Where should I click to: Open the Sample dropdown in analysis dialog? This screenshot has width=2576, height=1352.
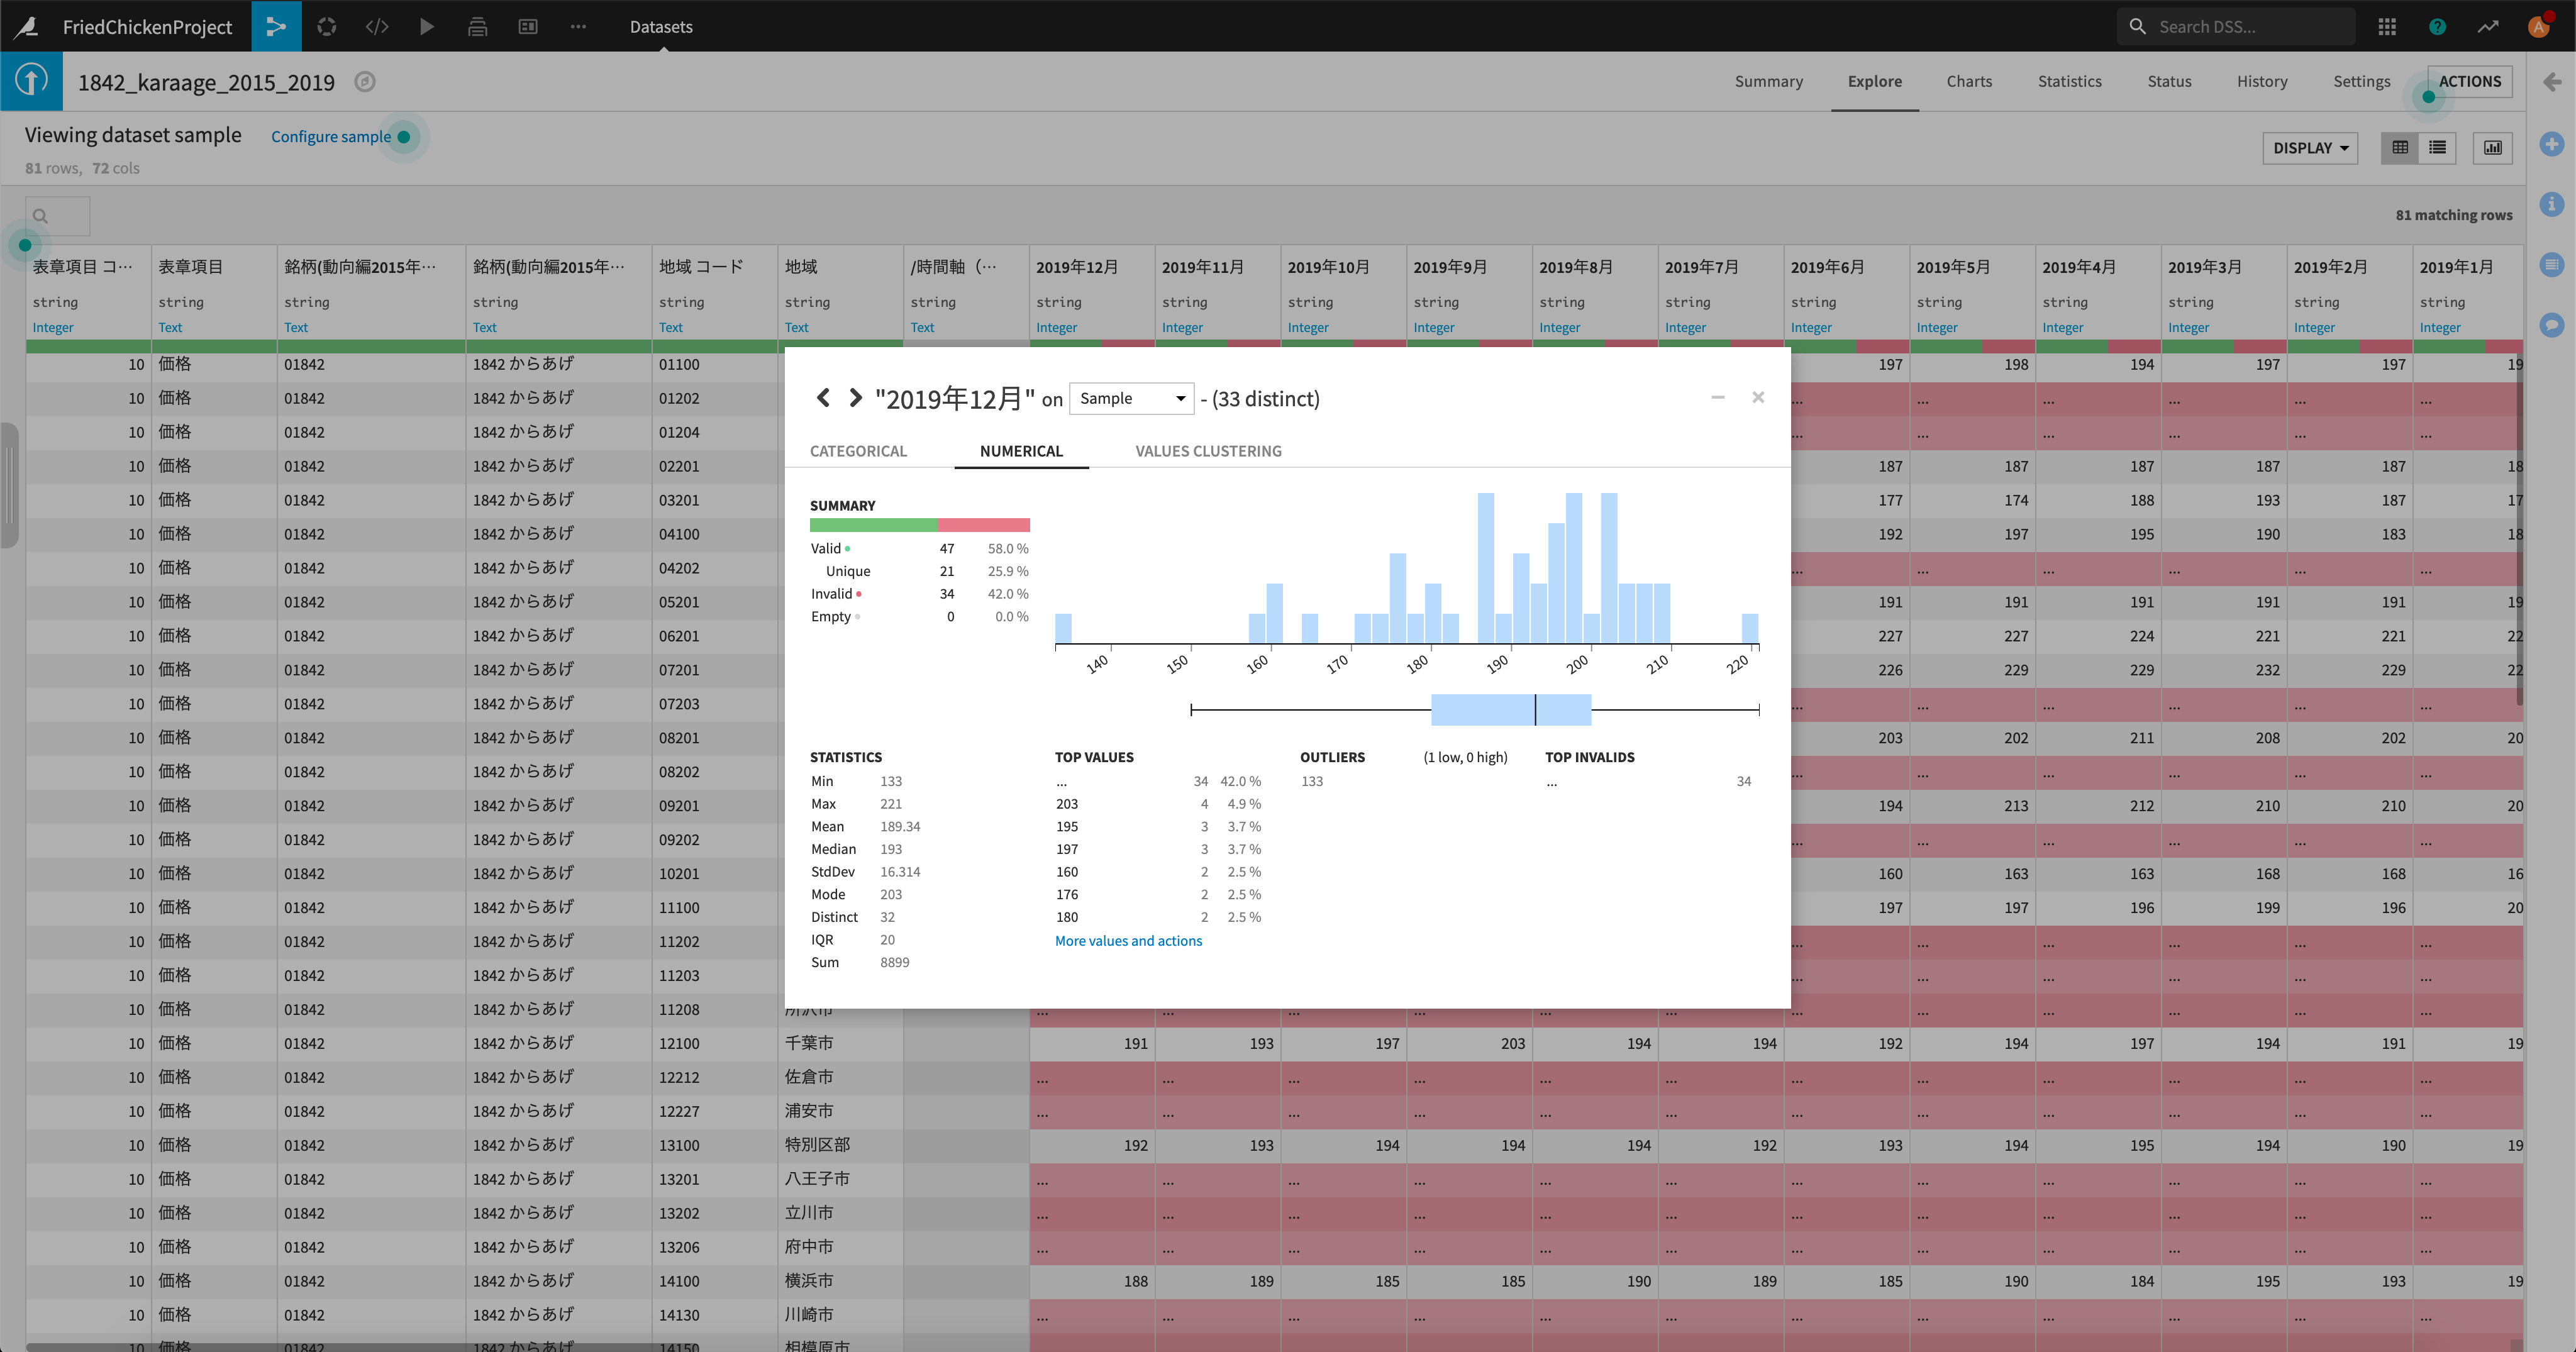[1131, 398]
